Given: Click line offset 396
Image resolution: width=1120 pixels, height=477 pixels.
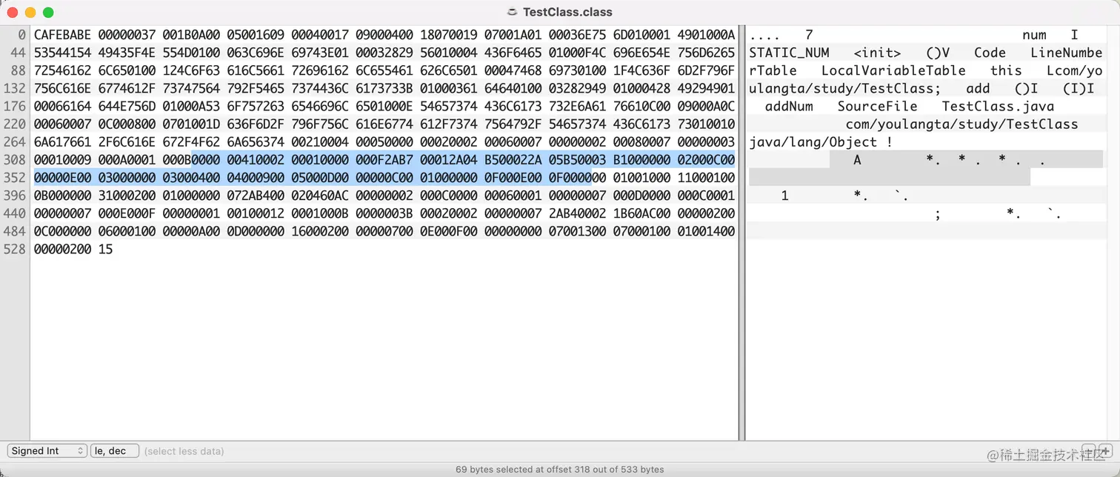Looking at the screenshot, I should tap(16, 196).
